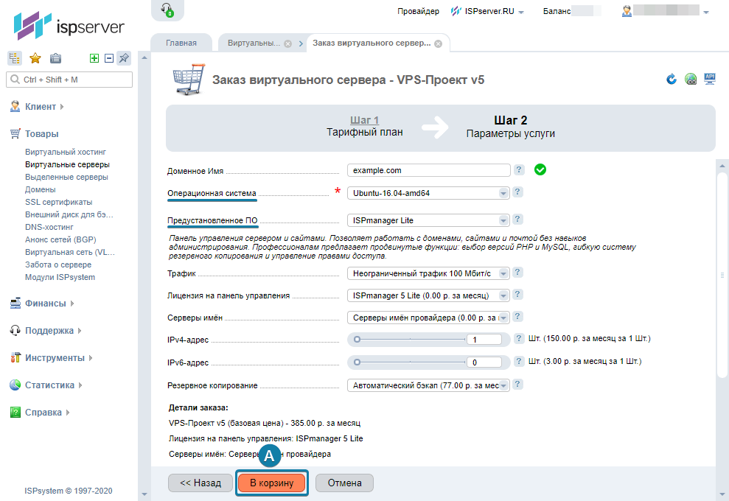Viewport: 729px width, 501px height.
Task: Open the support headset notifications icon
Action: pos(167,10)
